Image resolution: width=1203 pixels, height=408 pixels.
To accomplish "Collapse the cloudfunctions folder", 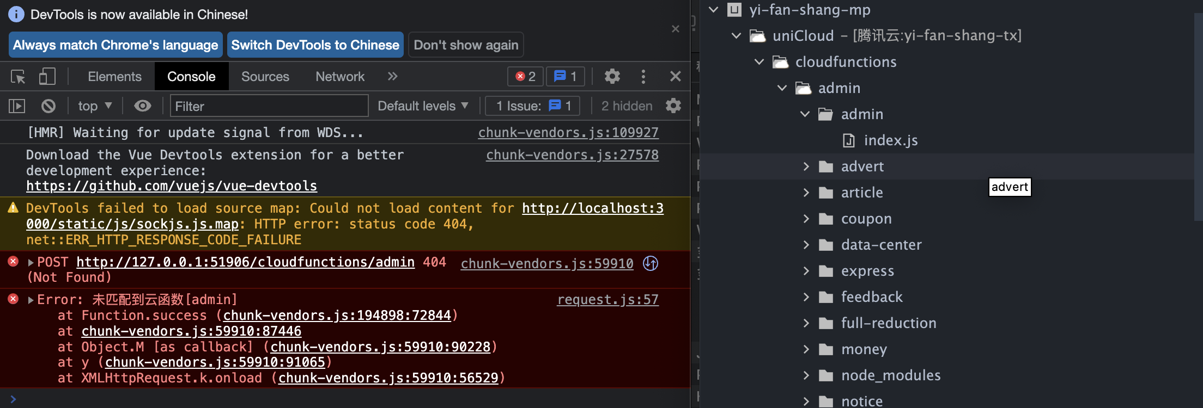I will (x=760, y=62).
